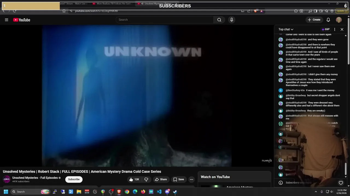Select the Unsolved Mysteries browser tab
The width and height of the screenshot is (350, 196).
[x=157, y=4]
